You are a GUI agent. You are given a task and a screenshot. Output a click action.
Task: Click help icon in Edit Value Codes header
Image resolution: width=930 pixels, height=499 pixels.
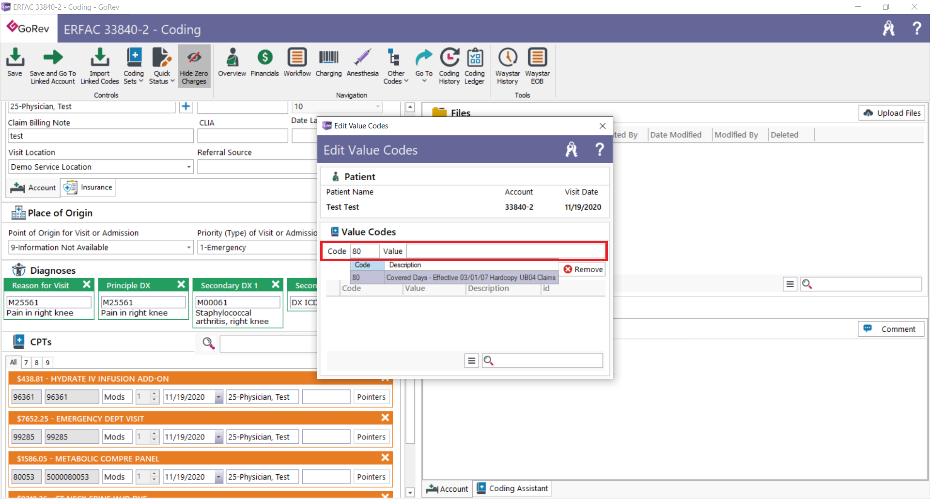[x=599, y=149]
